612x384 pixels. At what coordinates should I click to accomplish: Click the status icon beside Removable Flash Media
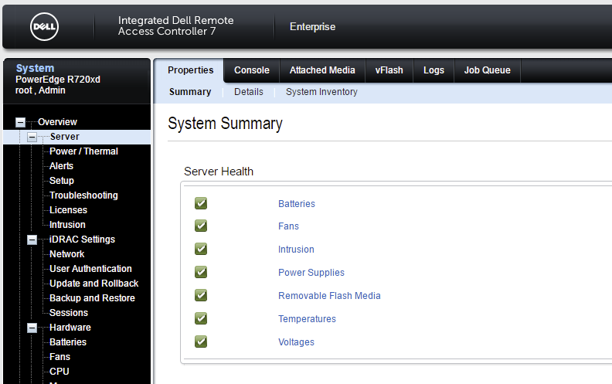201,295
